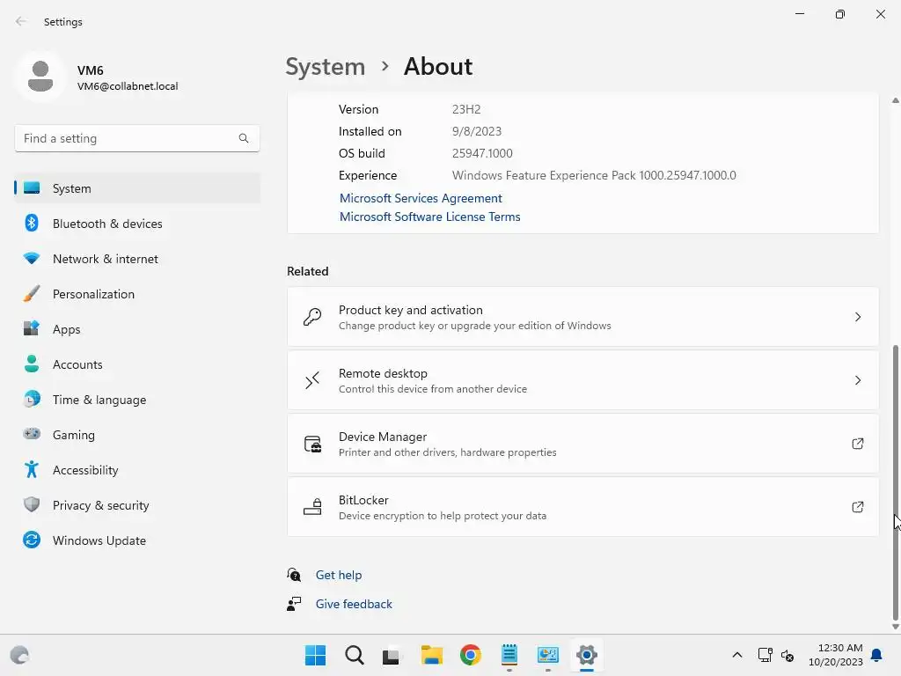Screen dimensions: 901x676
Task: Open Time & language settings
Action: [137, 399]
